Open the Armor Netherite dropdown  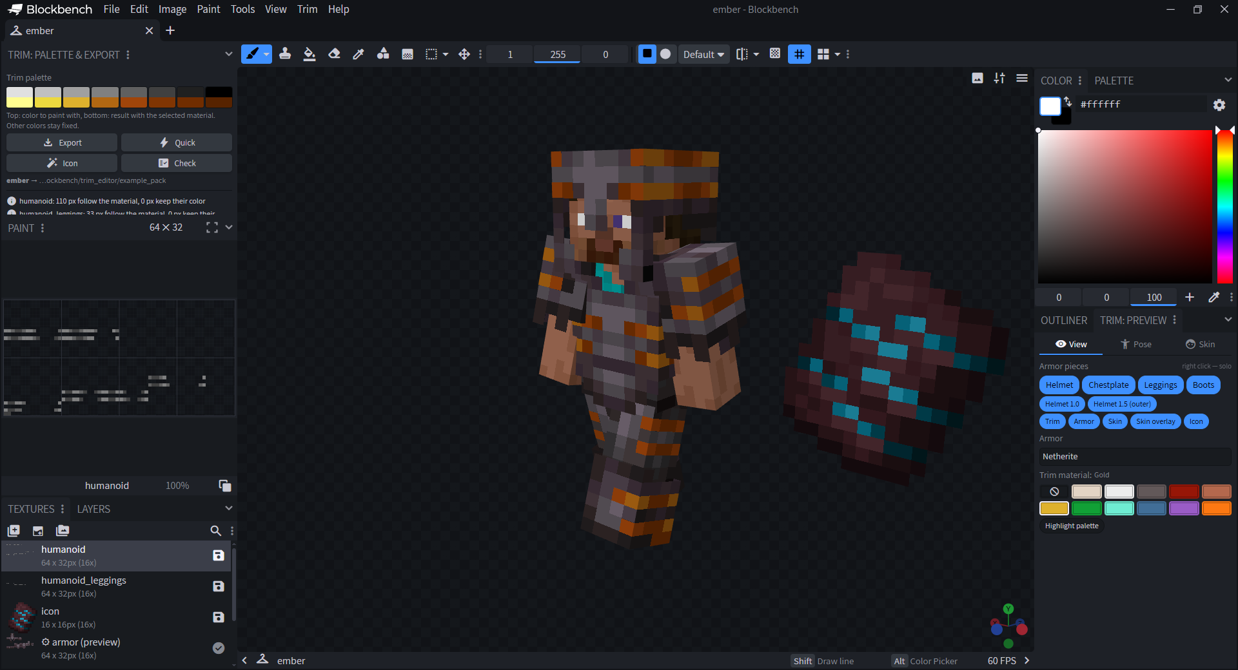1135,457
